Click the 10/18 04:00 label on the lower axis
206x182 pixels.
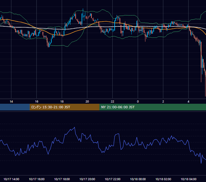pyautogui.click(x=188, y=179)
